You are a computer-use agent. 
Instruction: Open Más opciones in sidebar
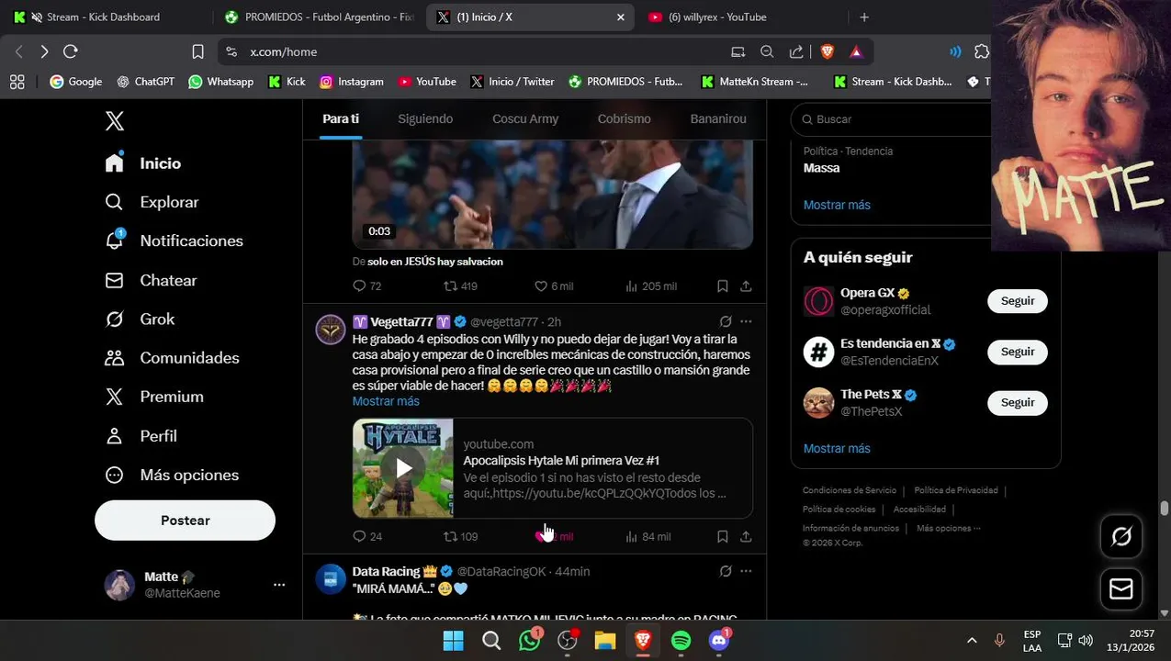[x=172, y=475]
